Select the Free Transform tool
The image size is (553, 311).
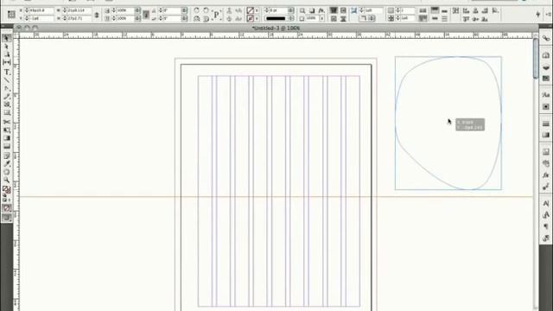[6, 130]
